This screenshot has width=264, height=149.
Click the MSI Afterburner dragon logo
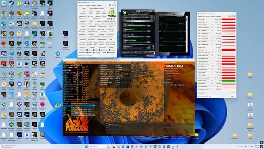(x=124, y=12)
